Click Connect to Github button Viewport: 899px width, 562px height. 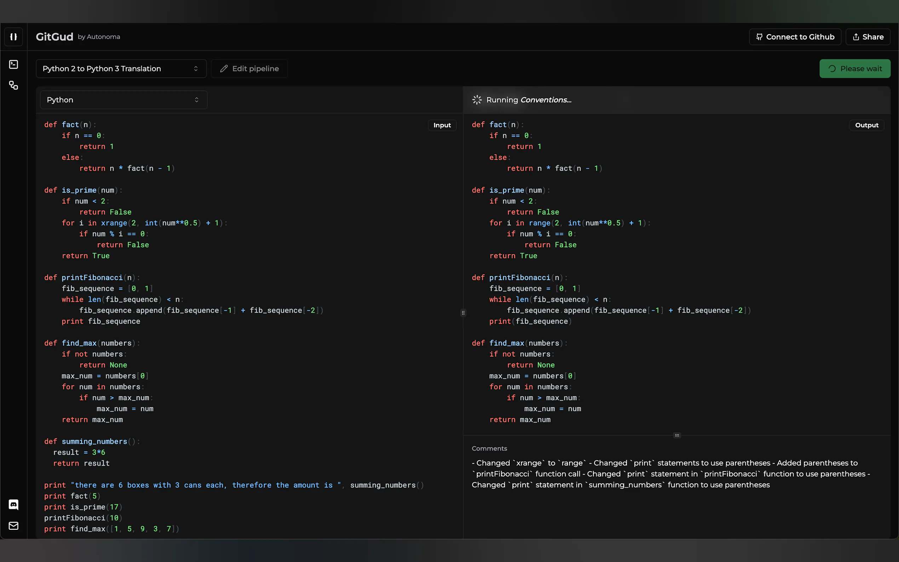(795, 37)
